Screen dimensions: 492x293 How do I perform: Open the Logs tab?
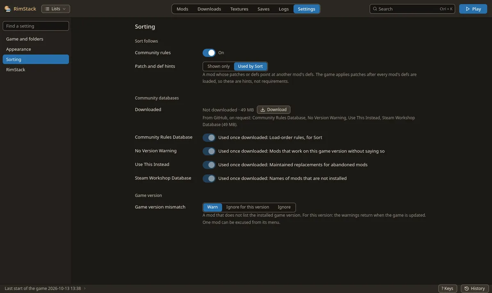(284, 9)
